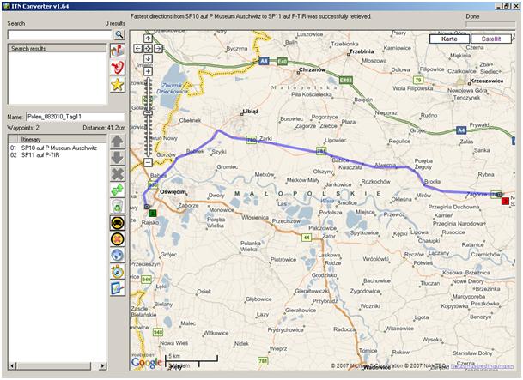
Task: Click the Alwernia town label on map
Action: pyautogui.click(x=386, y=166)
